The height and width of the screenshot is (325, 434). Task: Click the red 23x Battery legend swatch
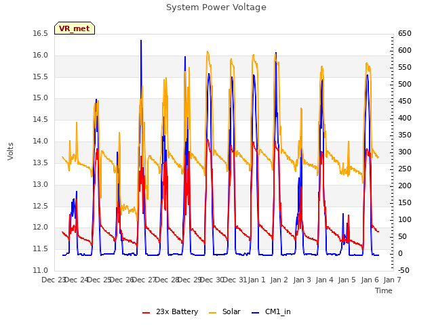click(x=146, y=313)
